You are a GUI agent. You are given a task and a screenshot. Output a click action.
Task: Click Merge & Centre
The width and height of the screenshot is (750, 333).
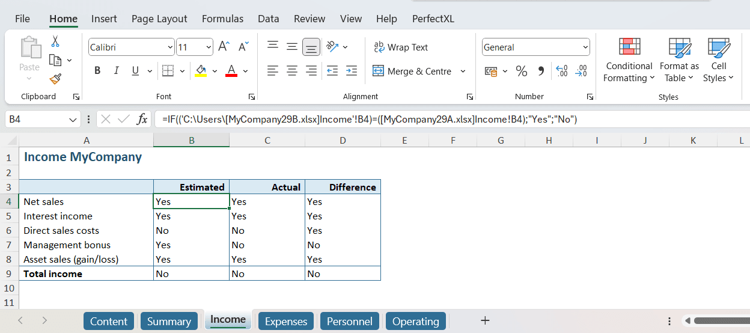click(x=412, y=71)
